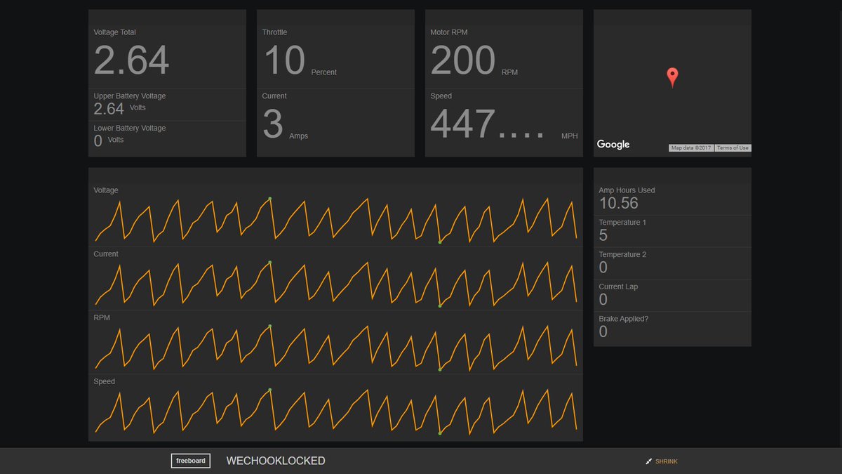Click the Motor RPM label
The height and width of the screenshot is (474, 842).
[x=449, y=32]
